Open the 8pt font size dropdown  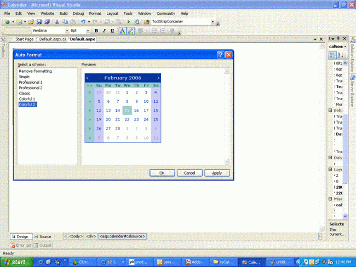coord(88,31)
